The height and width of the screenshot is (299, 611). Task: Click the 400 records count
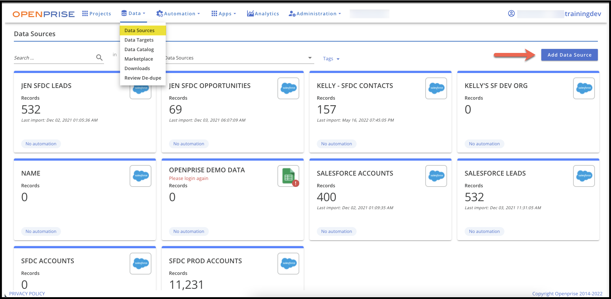pos(326,197)
